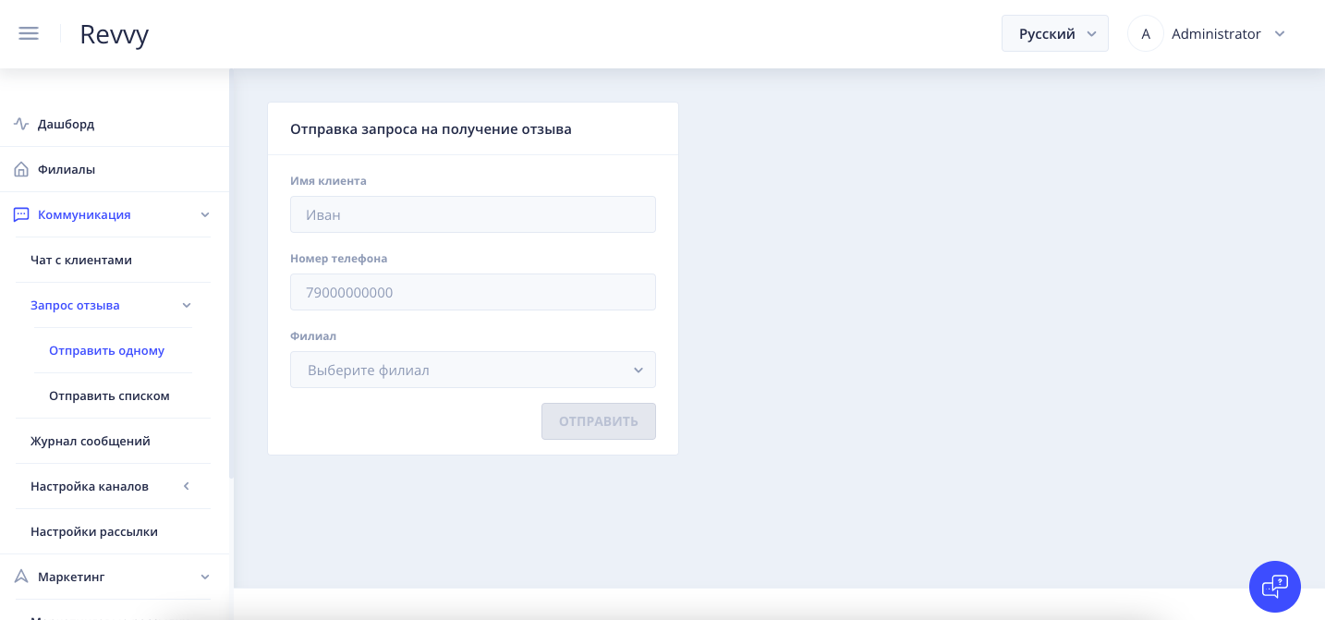Click the Revvy logo link
The width and height of the screenshot is (1325, 620).
[115, 34]
